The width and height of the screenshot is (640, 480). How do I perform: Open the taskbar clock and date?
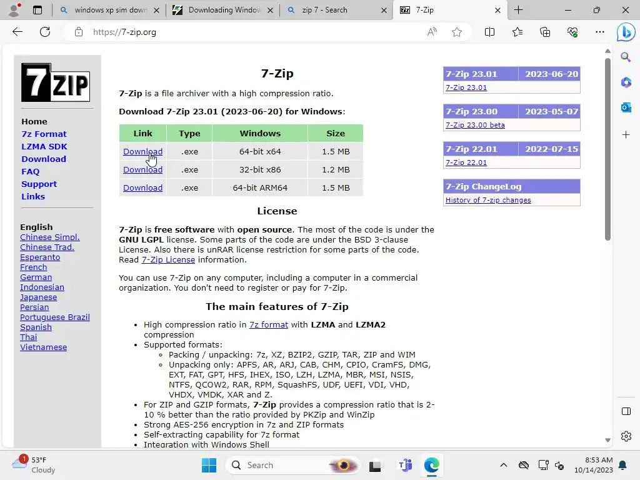tap(593, 465)
